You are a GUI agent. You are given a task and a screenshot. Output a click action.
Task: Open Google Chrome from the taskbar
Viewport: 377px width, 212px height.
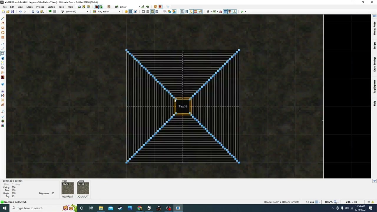pyautogui.click(x=140, y=208)
